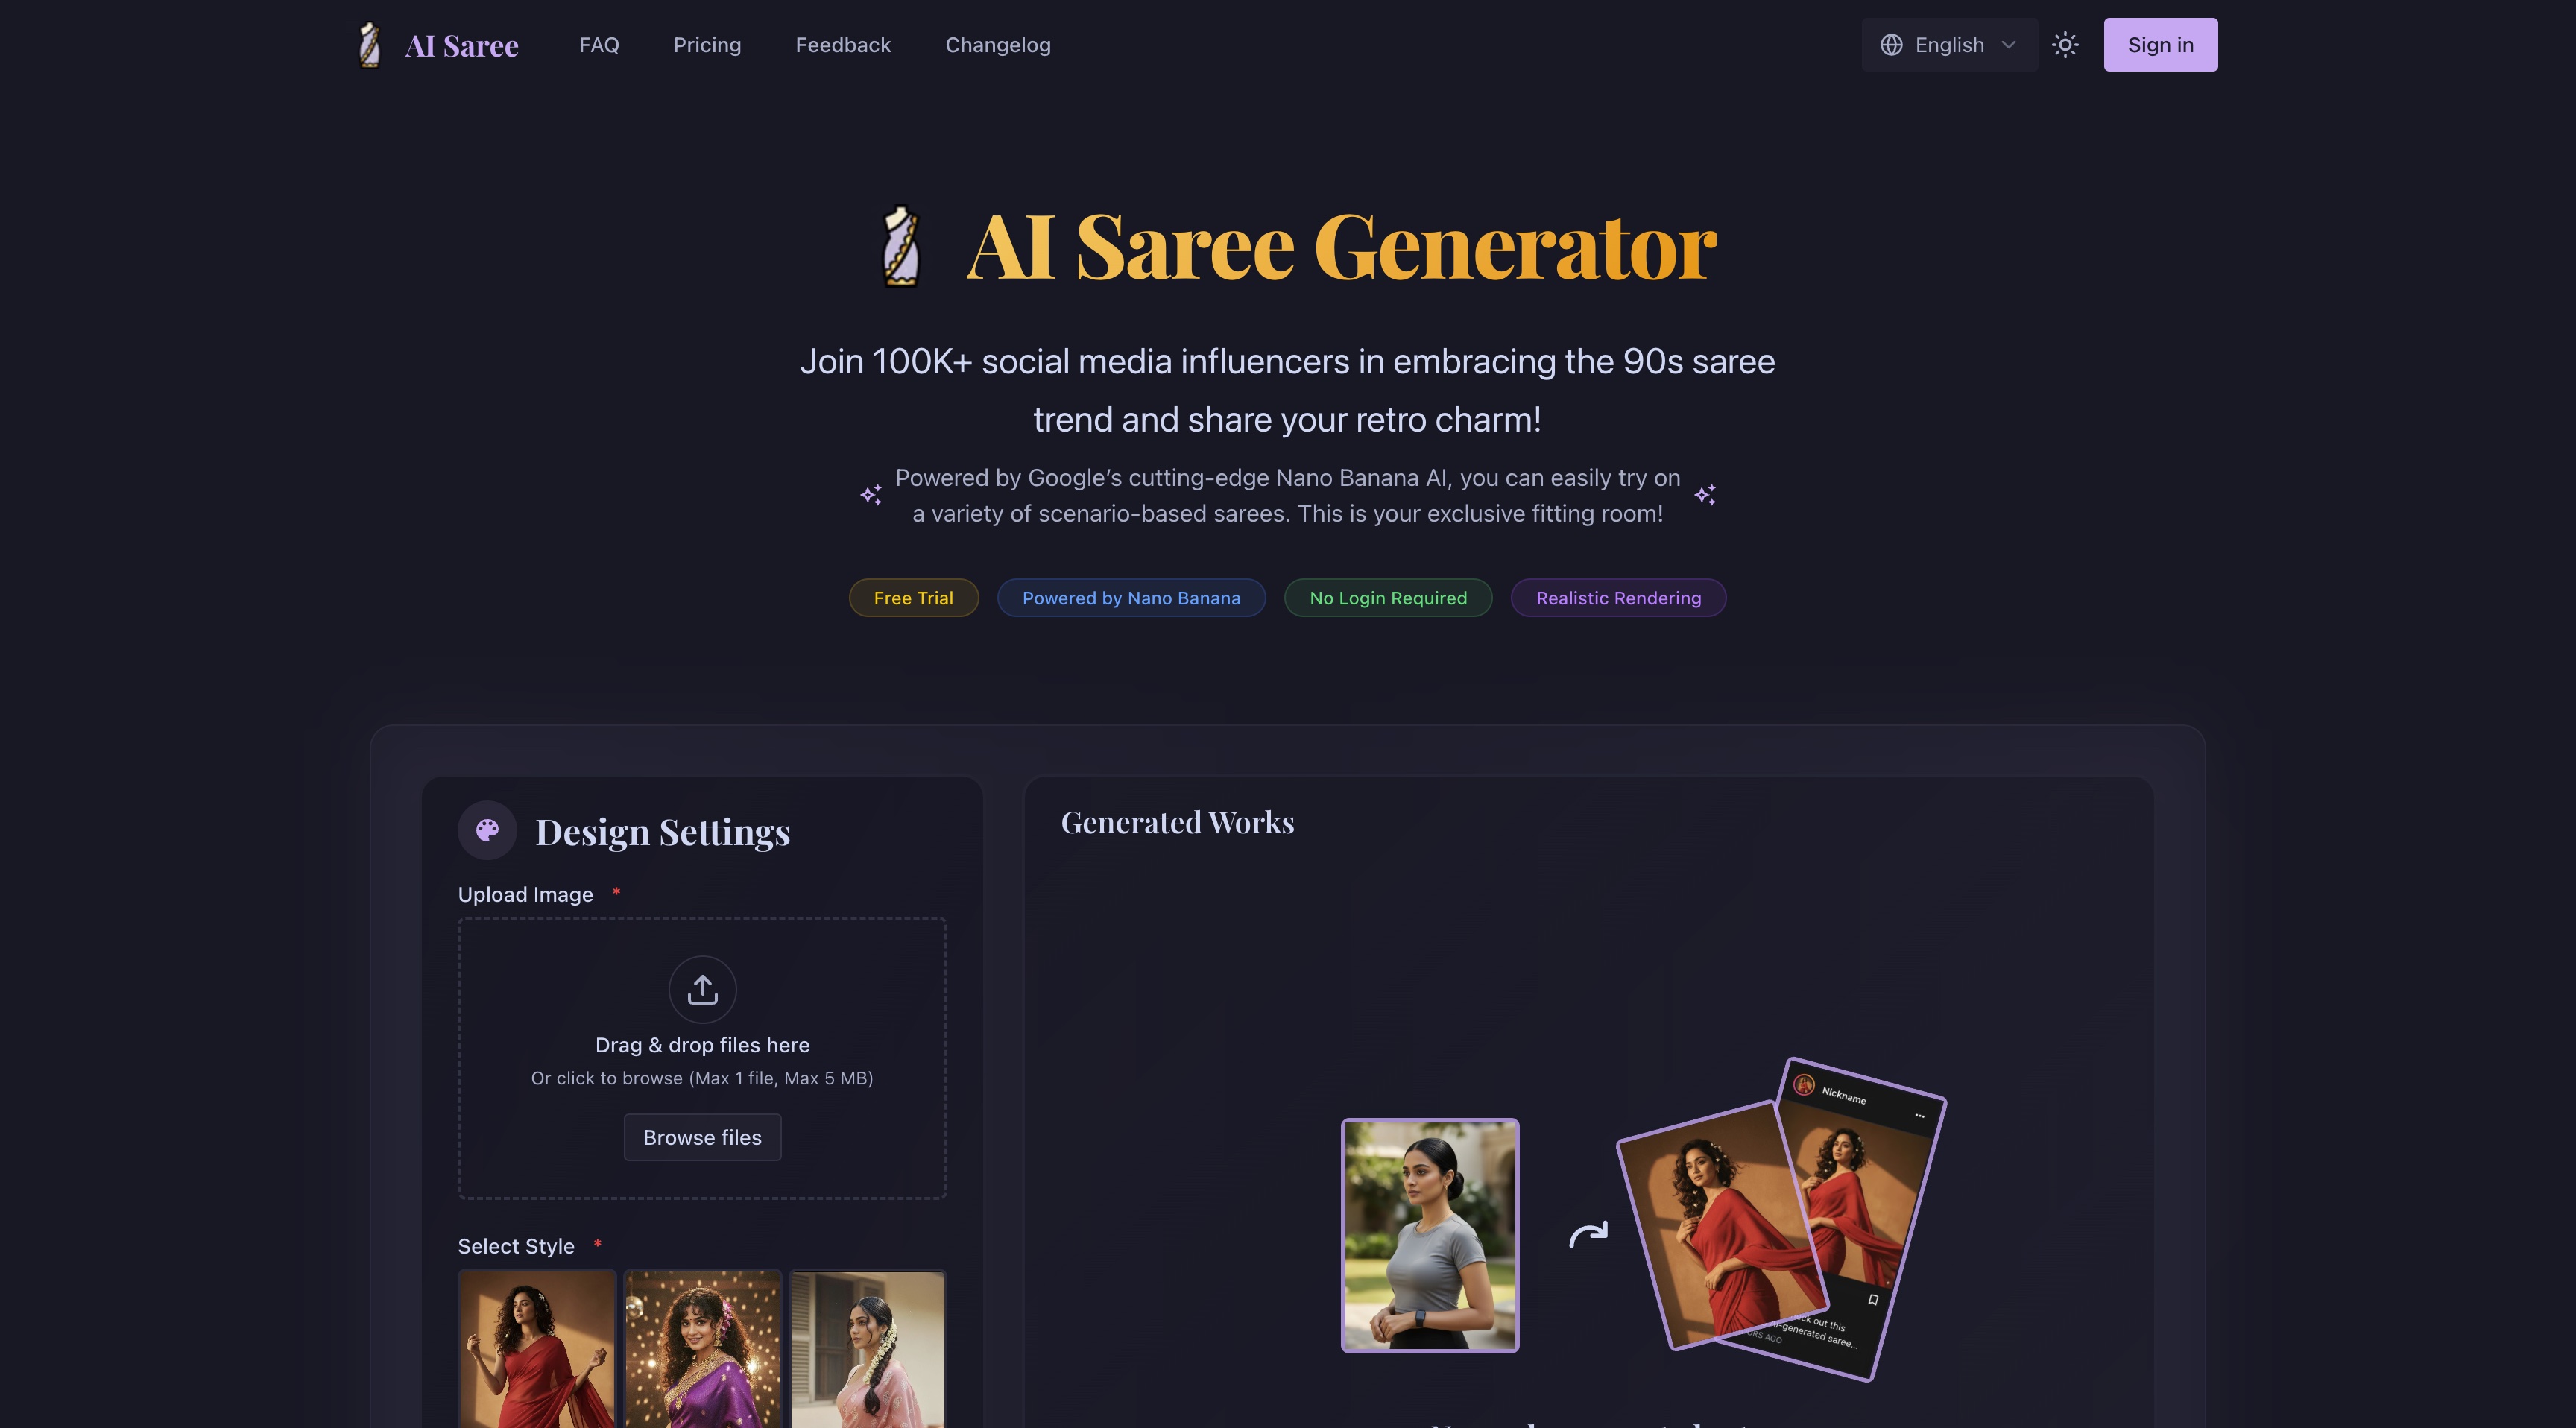Select the red saree style thumbnail
The image size is (2576, 1428).
pos(537,1349)
